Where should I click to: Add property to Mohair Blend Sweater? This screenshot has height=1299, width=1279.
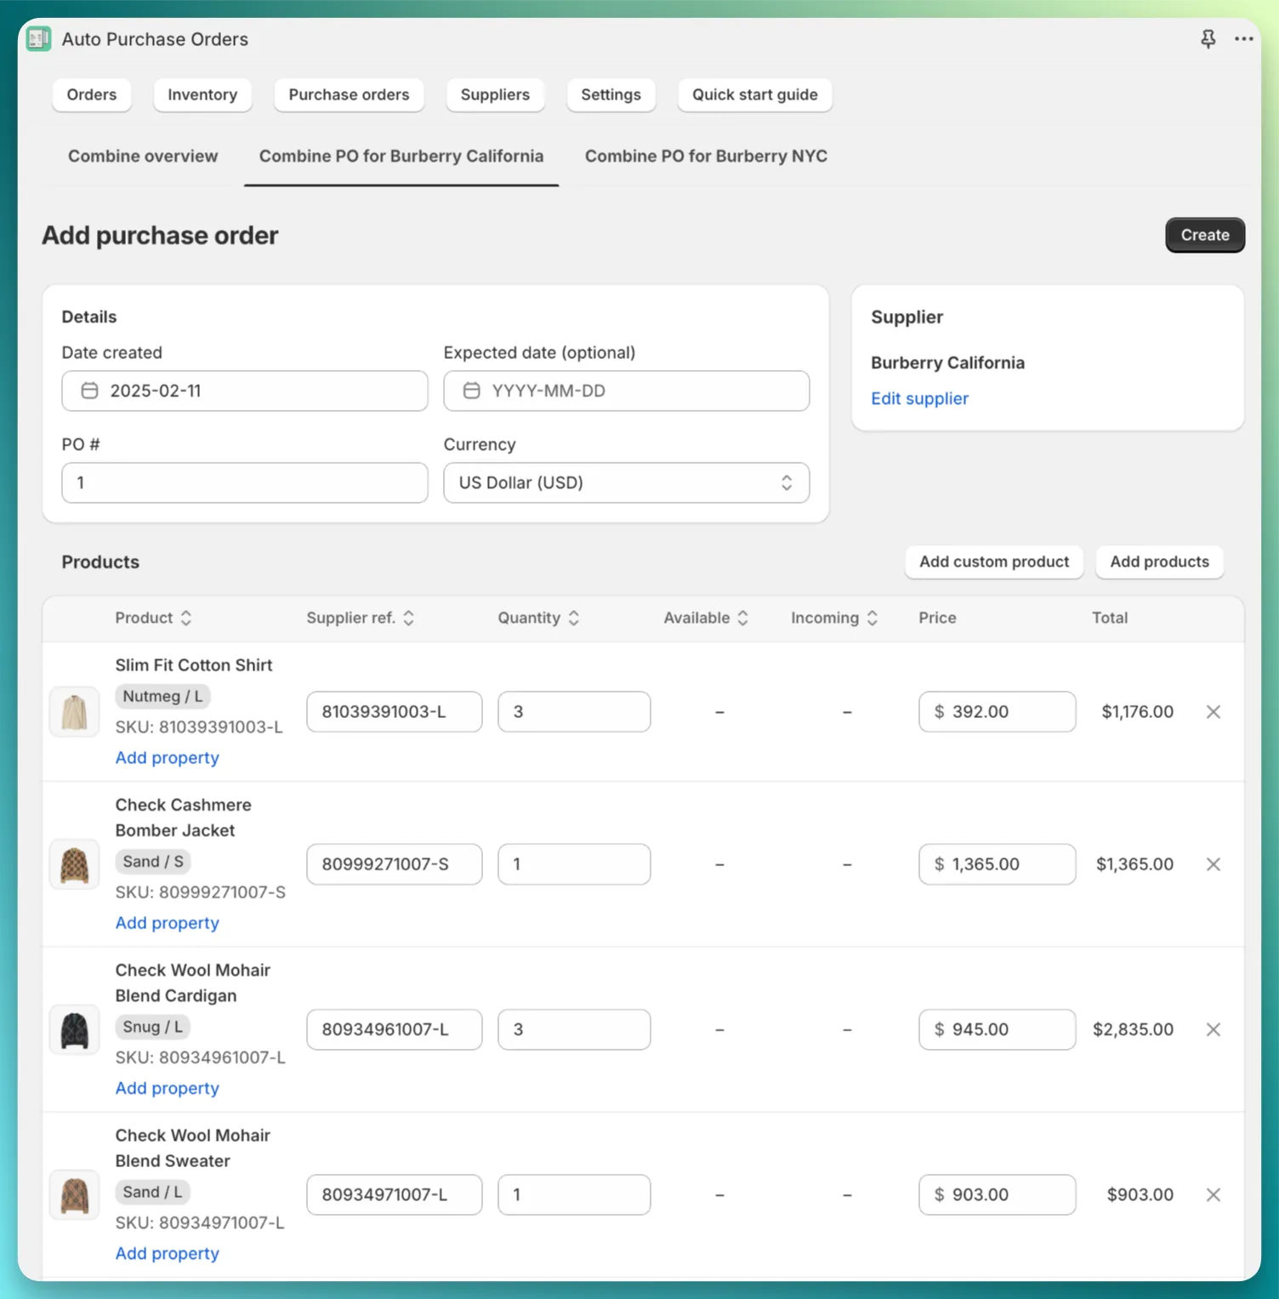coord(167,1252)
